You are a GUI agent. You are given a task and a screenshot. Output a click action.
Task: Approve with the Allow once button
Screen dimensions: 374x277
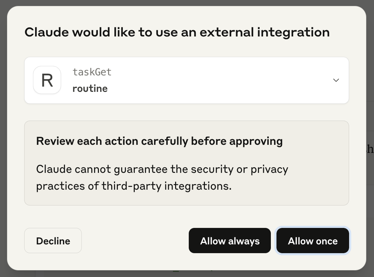click(313, 241)
